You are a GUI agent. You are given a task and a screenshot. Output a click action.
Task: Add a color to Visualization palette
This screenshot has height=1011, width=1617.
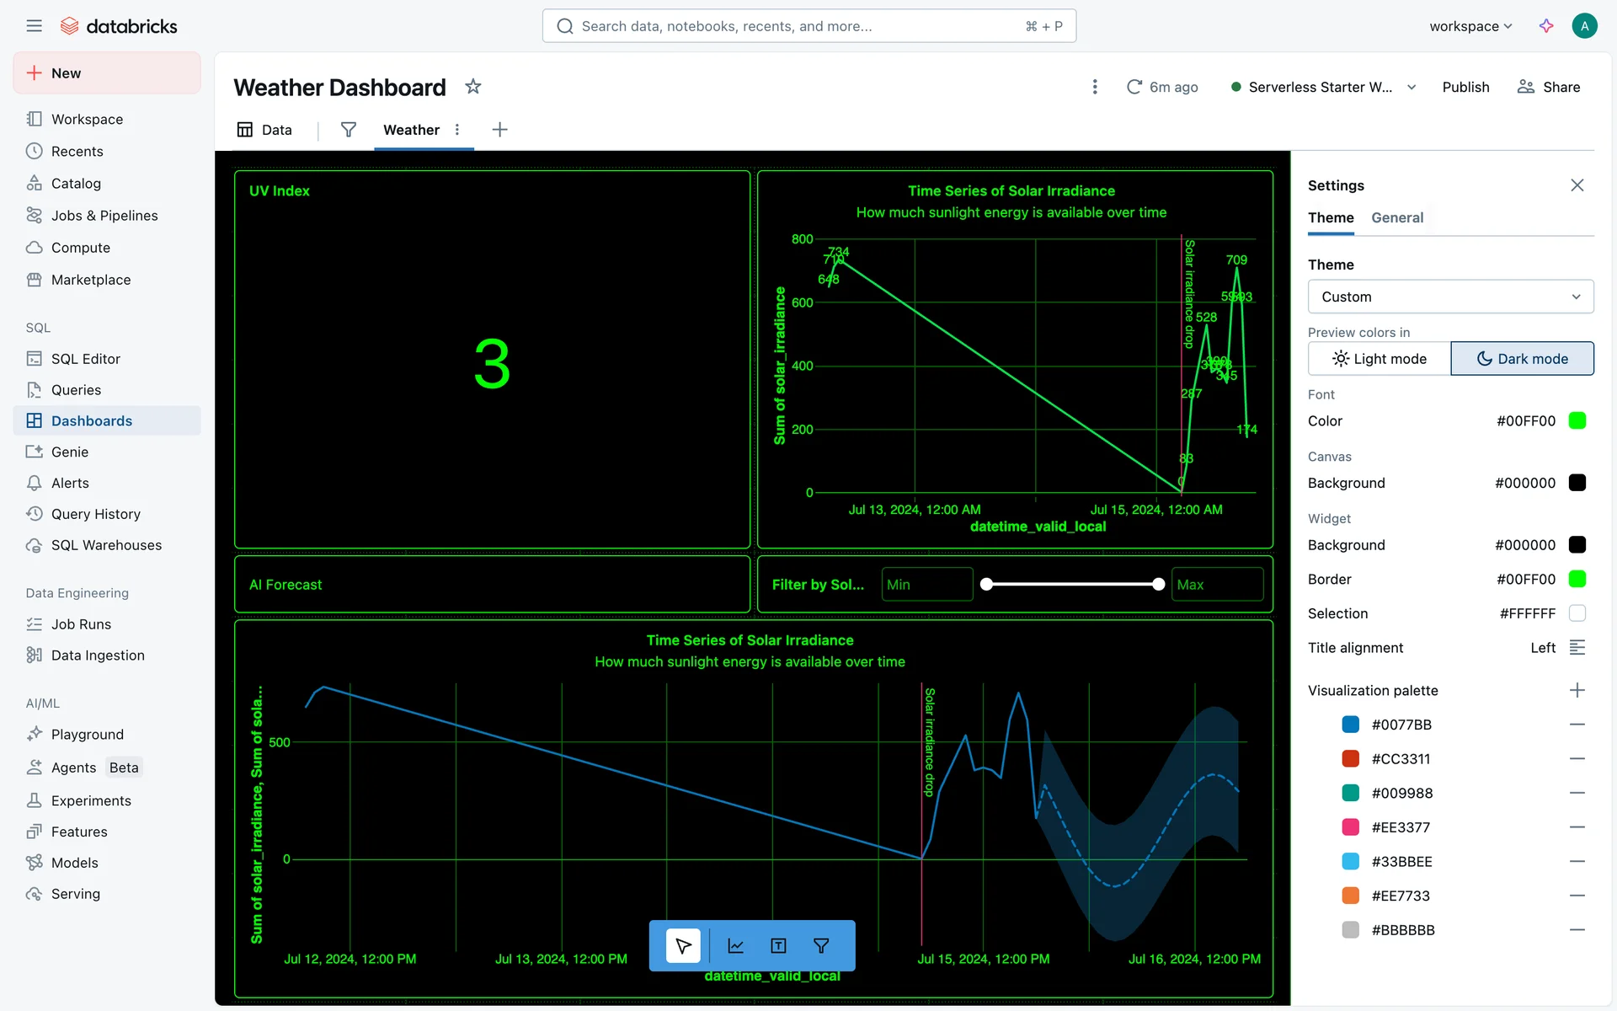coord(1577,690)
